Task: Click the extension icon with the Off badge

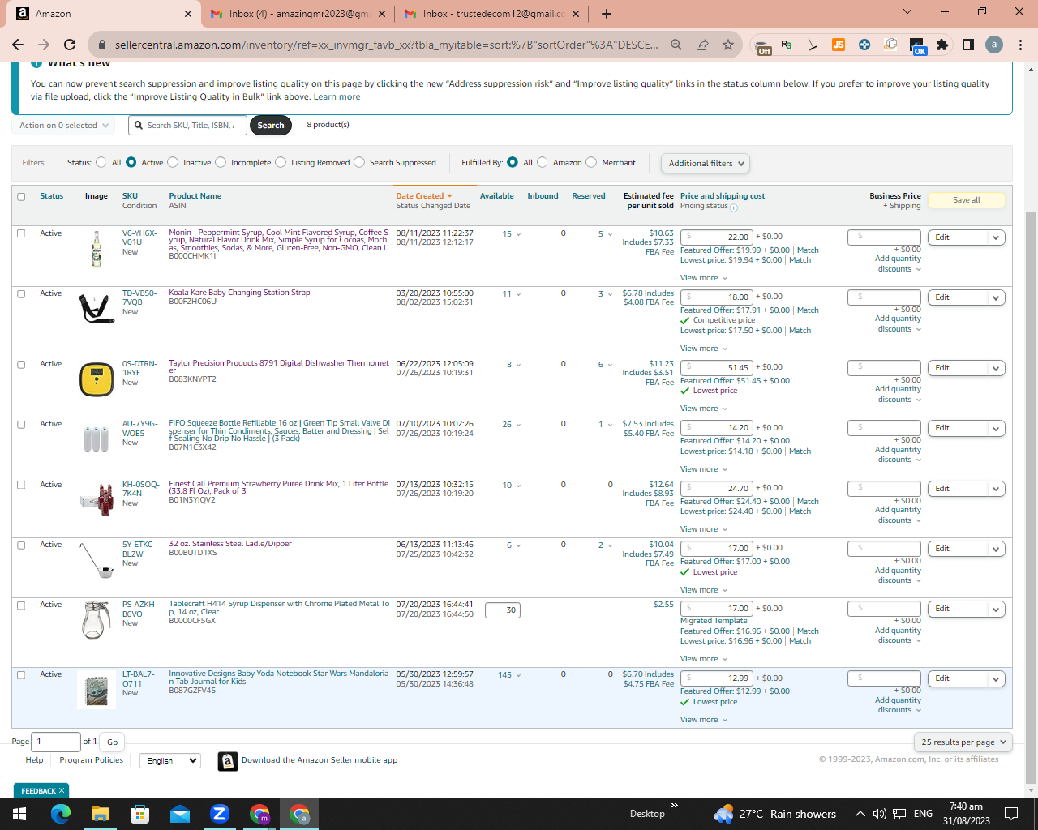Action: pos(761,46)
